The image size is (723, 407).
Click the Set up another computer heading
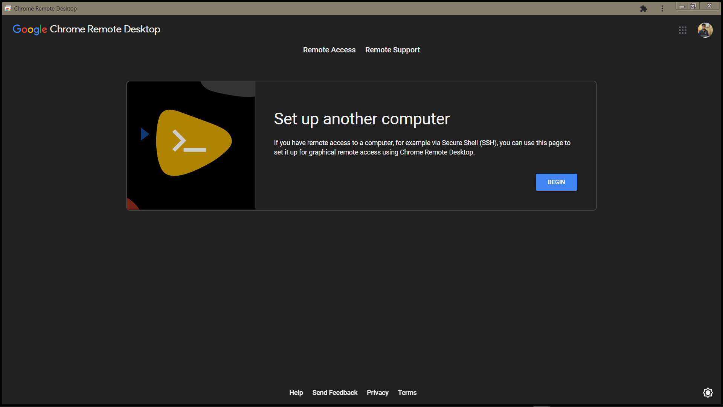point(361,119)
